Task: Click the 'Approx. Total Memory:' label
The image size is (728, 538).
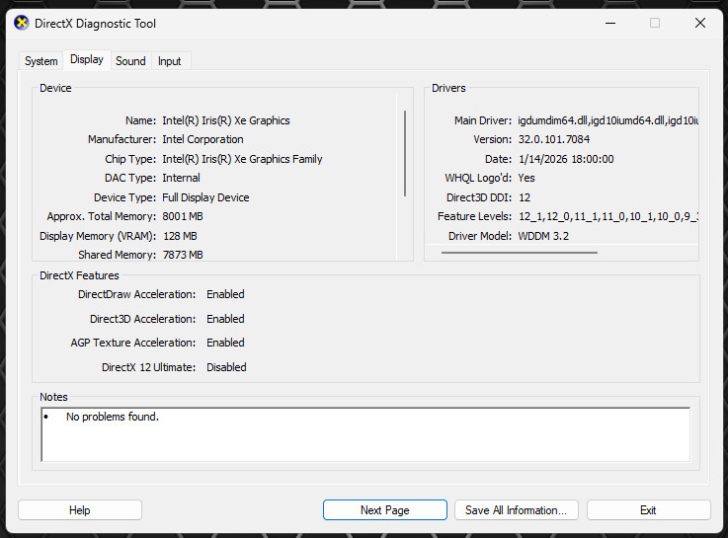Action: [101, 216]
